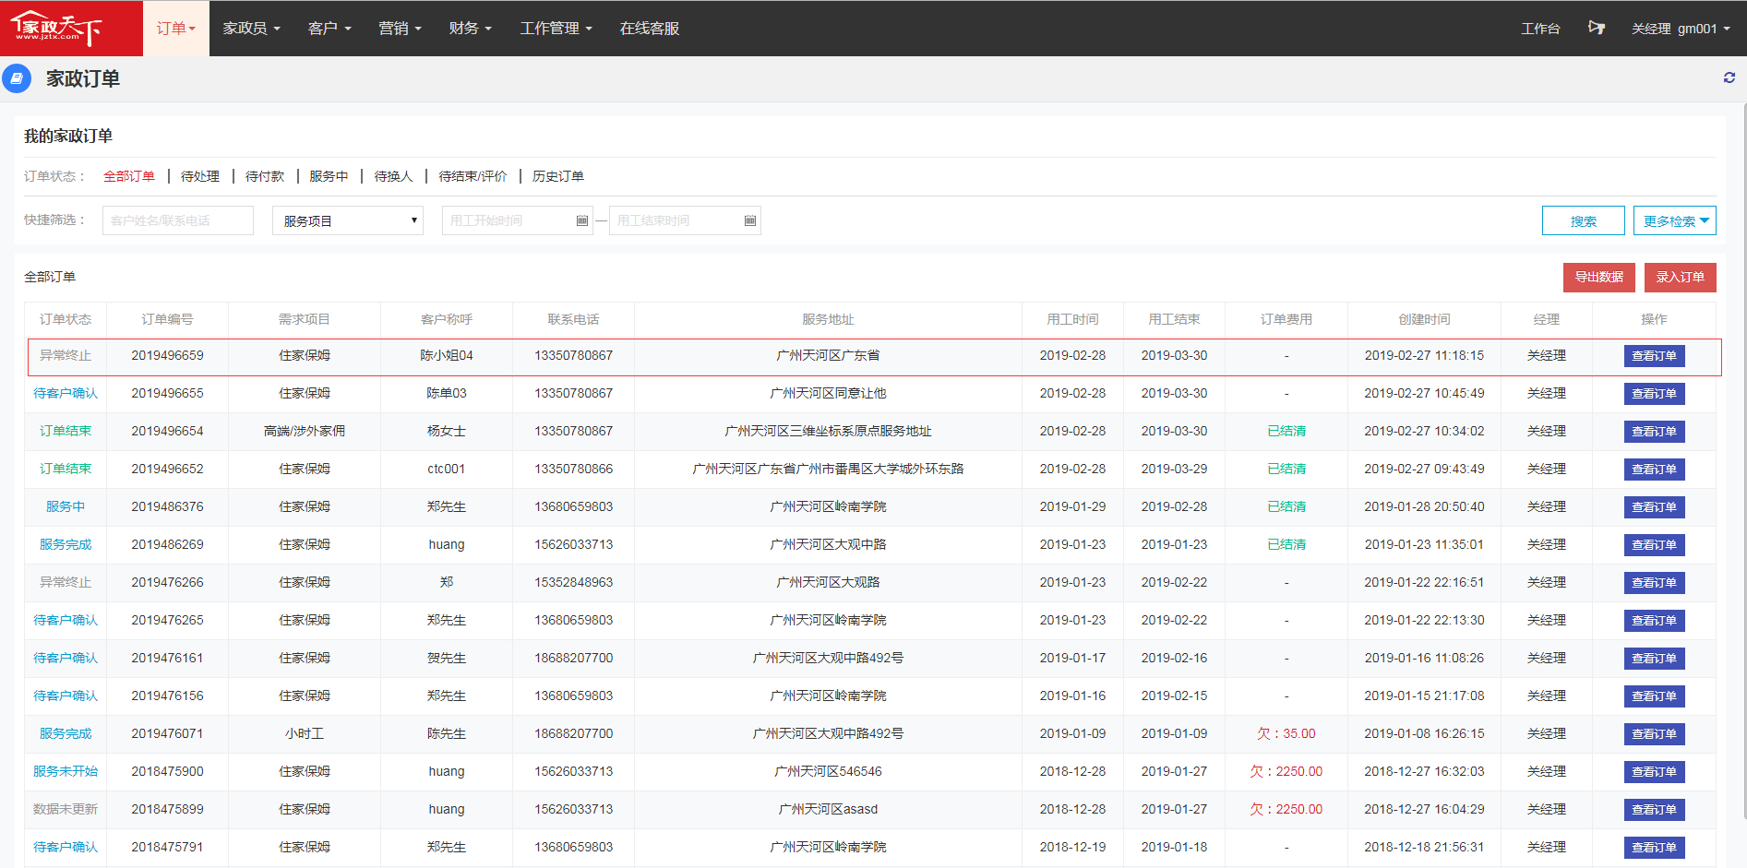
Task: Click the 录入订单 button
Action: (x=1680, y=277)
